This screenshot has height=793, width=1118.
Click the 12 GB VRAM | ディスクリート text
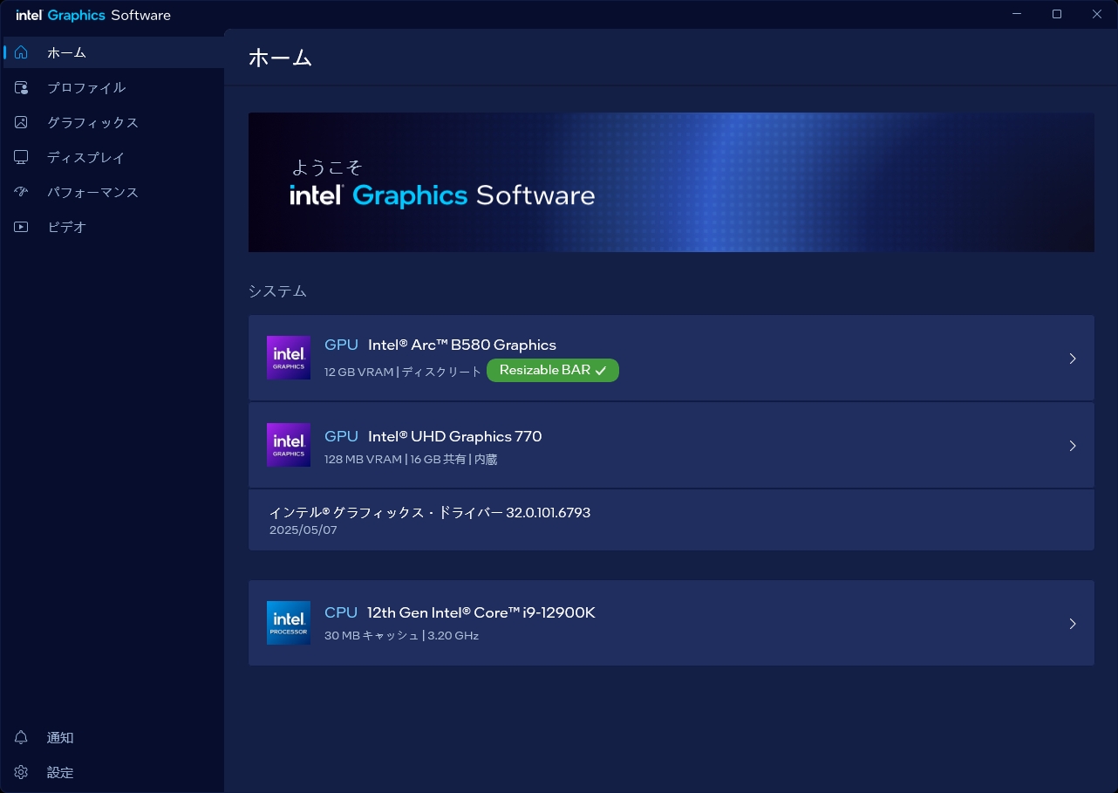pos(403,371)
